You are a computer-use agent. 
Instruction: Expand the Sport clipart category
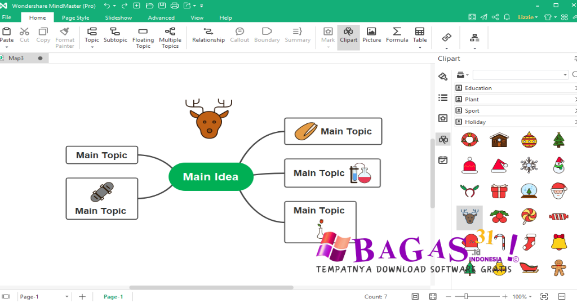coord(516,110)
